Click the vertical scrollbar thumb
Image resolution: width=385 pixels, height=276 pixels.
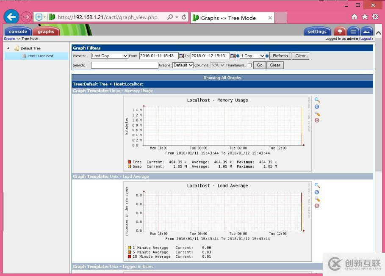378,104
